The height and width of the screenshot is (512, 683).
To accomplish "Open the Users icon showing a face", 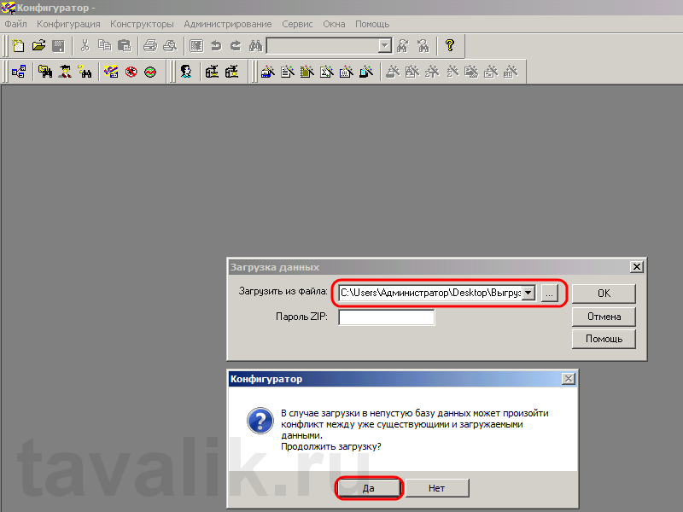I will coord(186,72).
